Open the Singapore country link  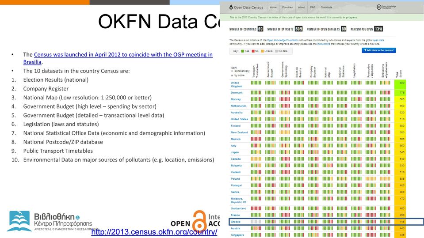tap(237, 235)
